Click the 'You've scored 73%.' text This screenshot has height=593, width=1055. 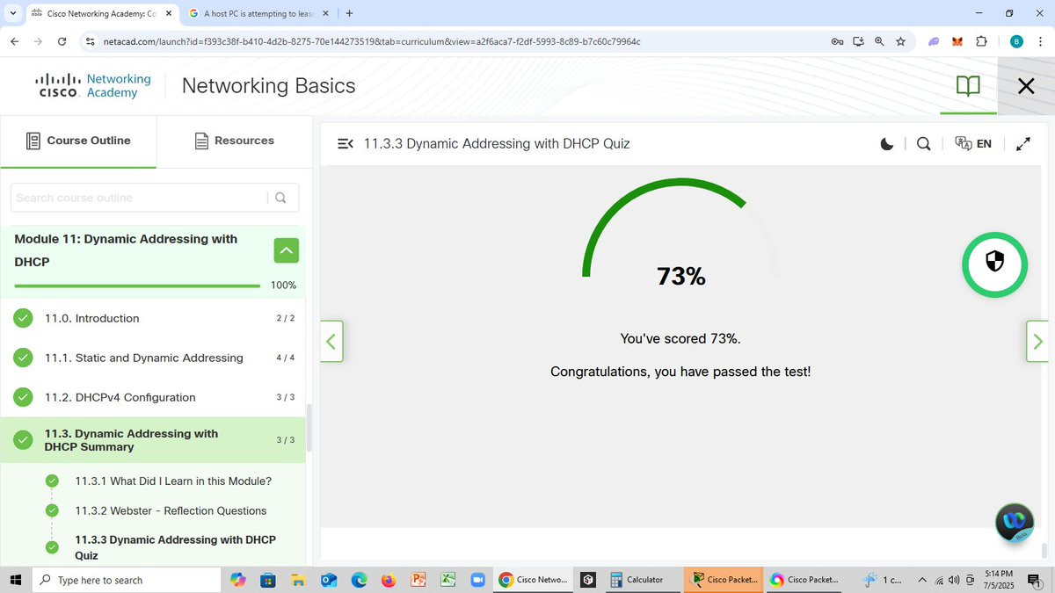point(680,338)
